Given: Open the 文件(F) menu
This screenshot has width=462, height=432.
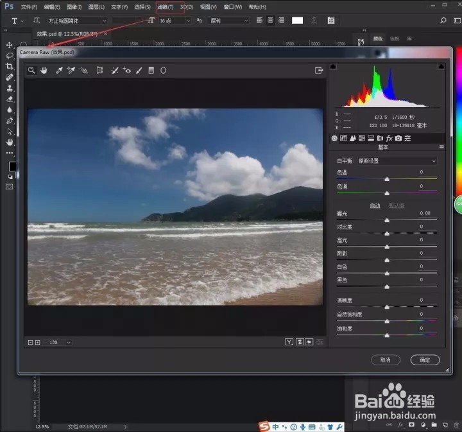Looking at the screenshot, I should coord(29,7).
